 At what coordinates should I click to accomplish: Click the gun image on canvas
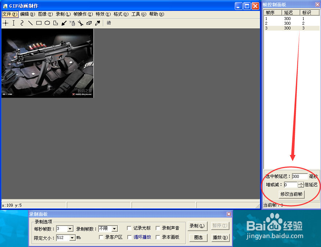coord(48,63)
